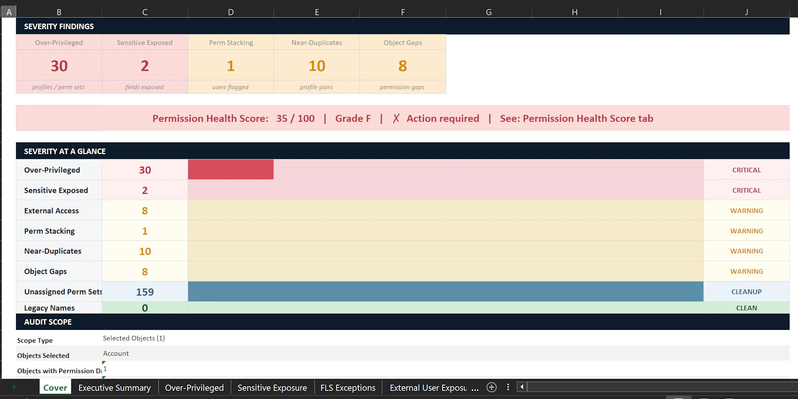Viewport: 798px width, 399px height.
Task: Select the Unassigned Perm Sets count 159
Action: point(145,292)
